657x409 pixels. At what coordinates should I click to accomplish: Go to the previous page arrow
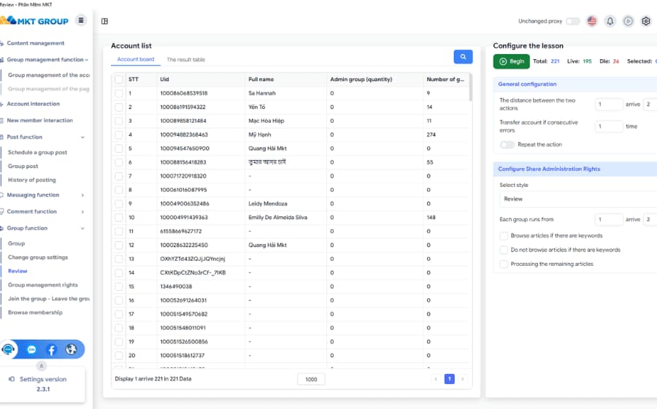436,379
